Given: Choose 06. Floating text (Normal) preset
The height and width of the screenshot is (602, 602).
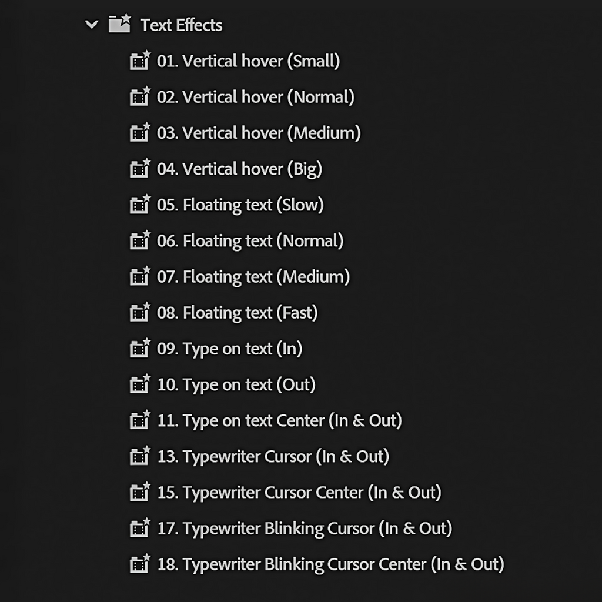Looking at the screenshot, I should pyautogui.click(x=250, y=240).
